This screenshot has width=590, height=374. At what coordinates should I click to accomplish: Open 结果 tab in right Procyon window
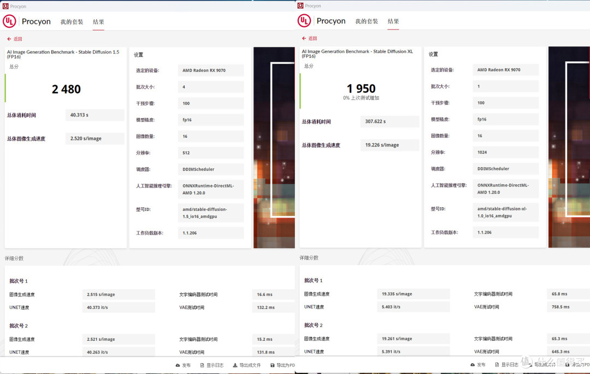tap(393, 21)
